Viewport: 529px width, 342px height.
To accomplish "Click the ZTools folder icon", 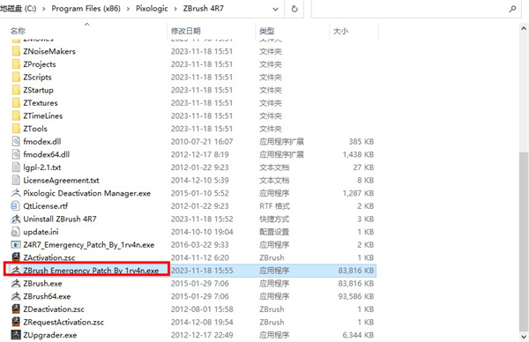I will pos(16,129).
